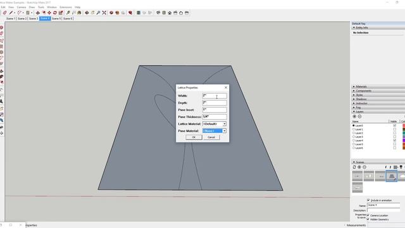This screenshot has width=405, height=228.
Task: Click Cancel in Lattice Properties dialog
Action: pyautogui.click(x=211, y=137)
